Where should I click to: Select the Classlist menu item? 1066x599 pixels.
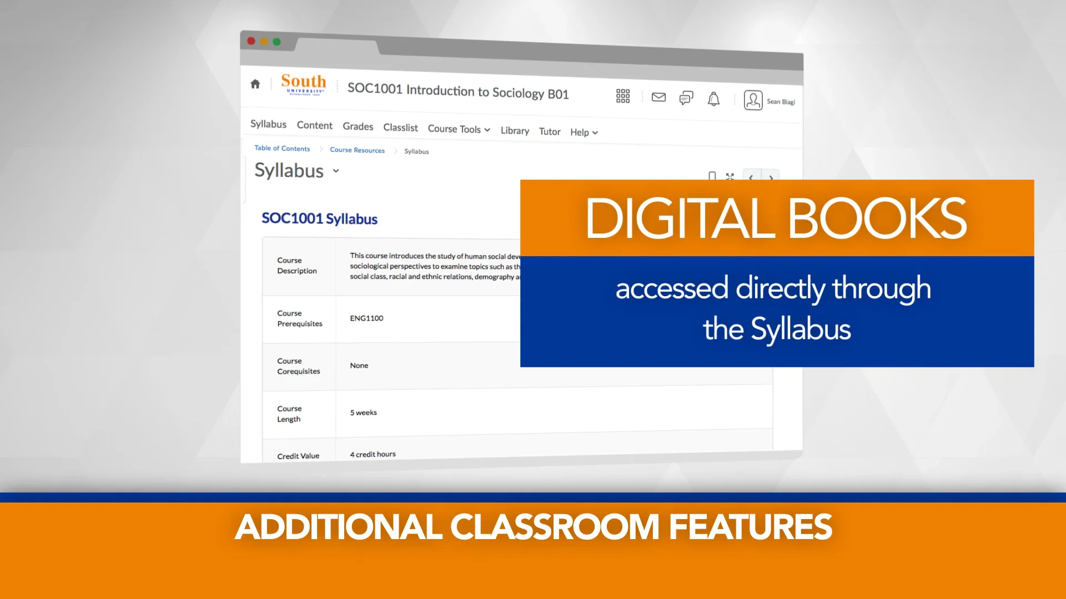point(400,128)
